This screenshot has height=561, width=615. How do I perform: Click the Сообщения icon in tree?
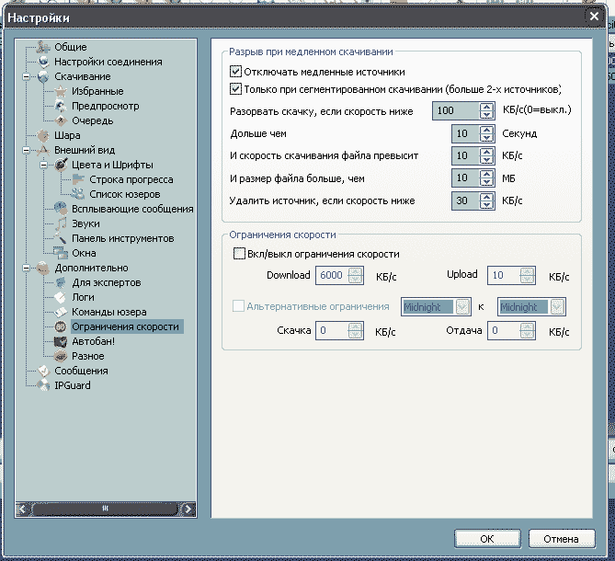[43, 371]
